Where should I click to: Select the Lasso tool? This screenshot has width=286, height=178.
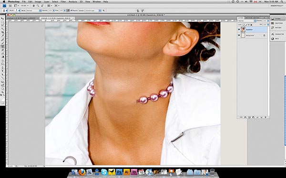(x=2, y=26)
